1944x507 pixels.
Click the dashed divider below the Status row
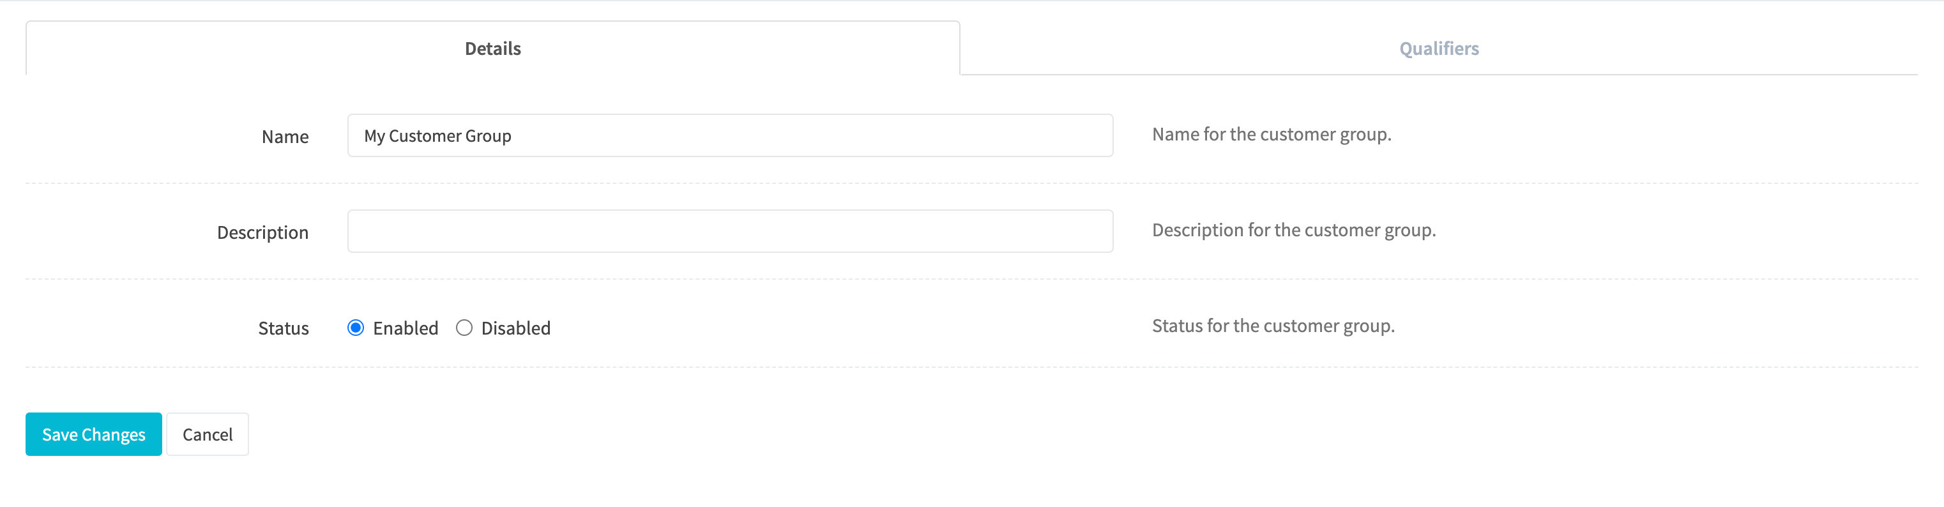click(971, 367)
